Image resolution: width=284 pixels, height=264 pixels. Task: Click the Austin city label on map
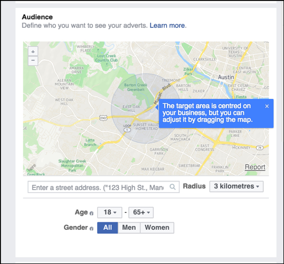pos(226,77)
